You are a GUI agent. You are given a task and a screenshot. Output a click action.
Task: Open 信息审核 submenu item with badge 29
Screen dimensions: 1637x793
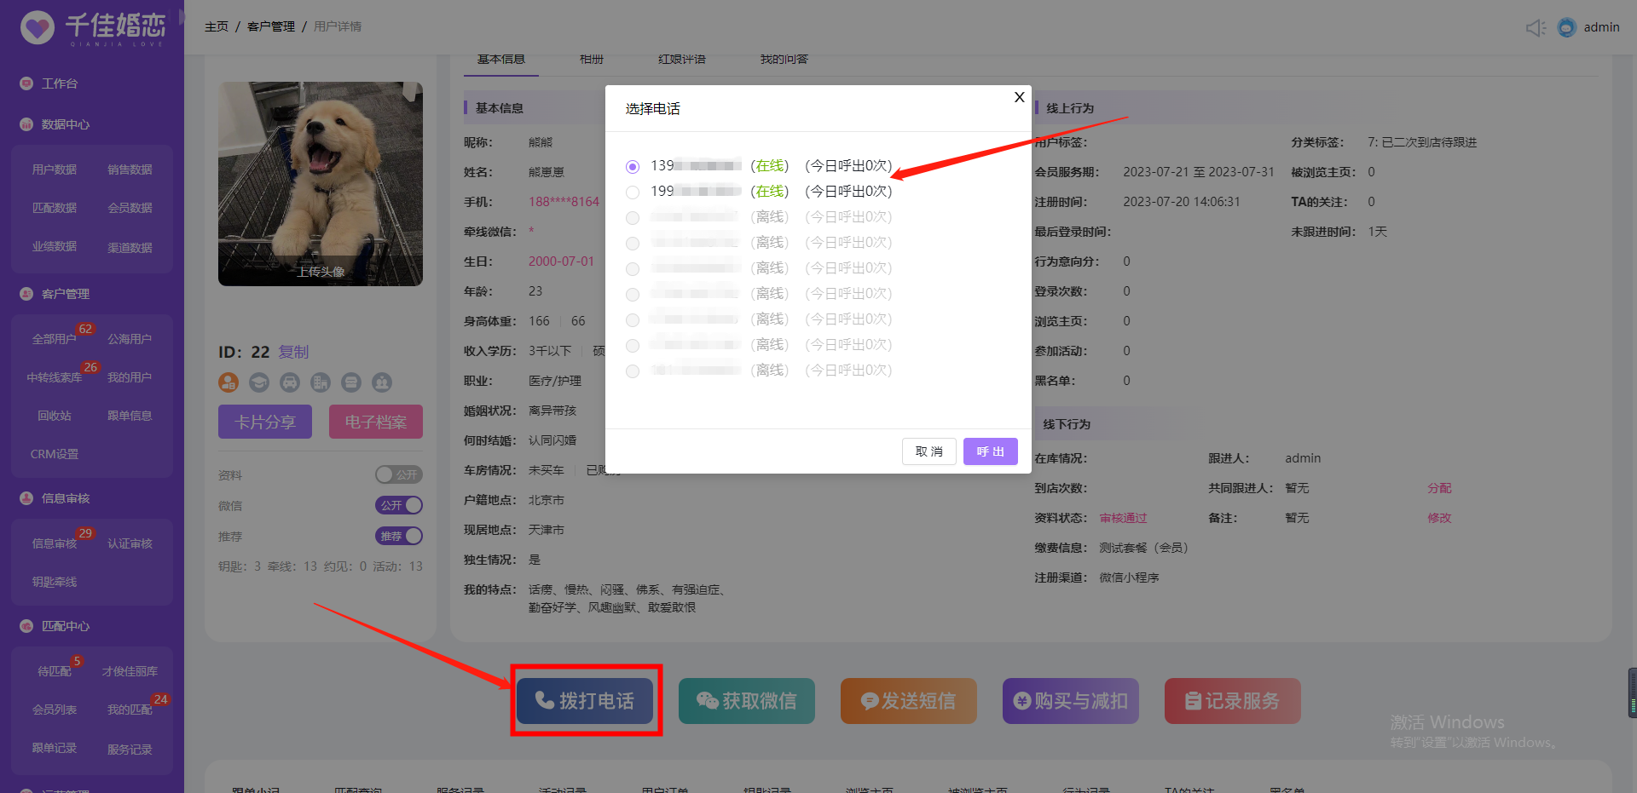[55, 543]
